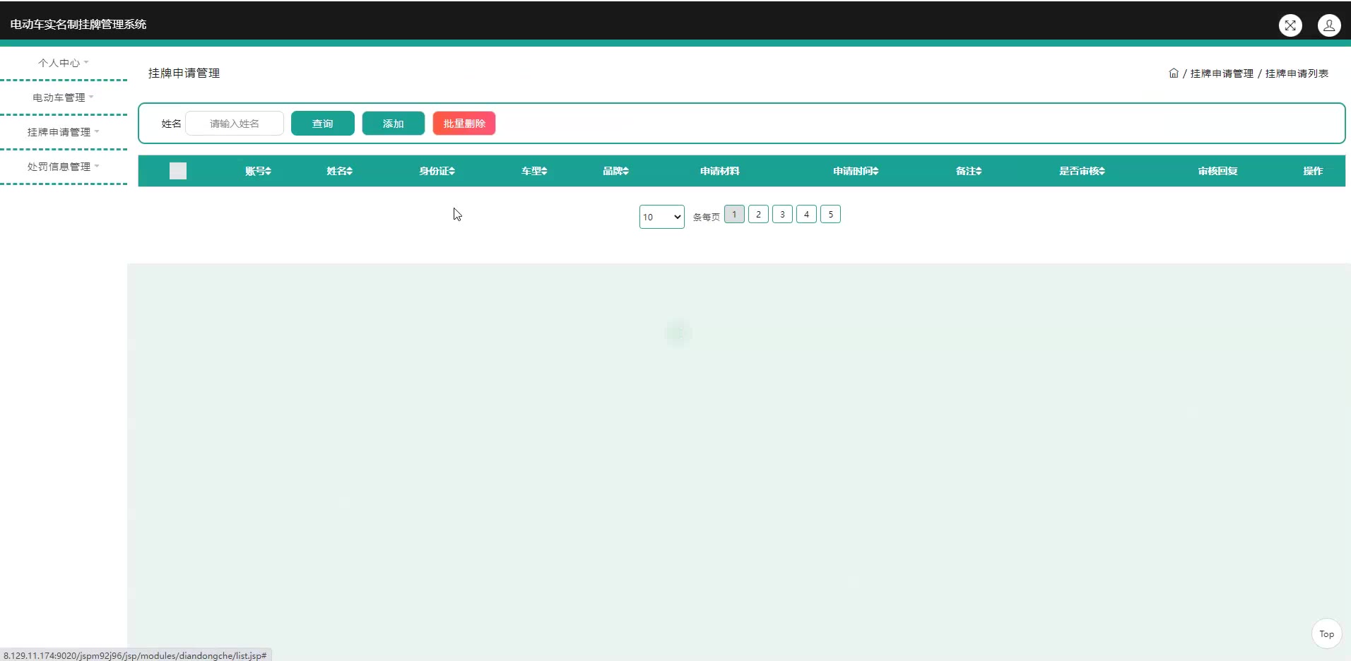Sort table by 姓名 column header
The image size is (1351, 661).
[340, 171]
